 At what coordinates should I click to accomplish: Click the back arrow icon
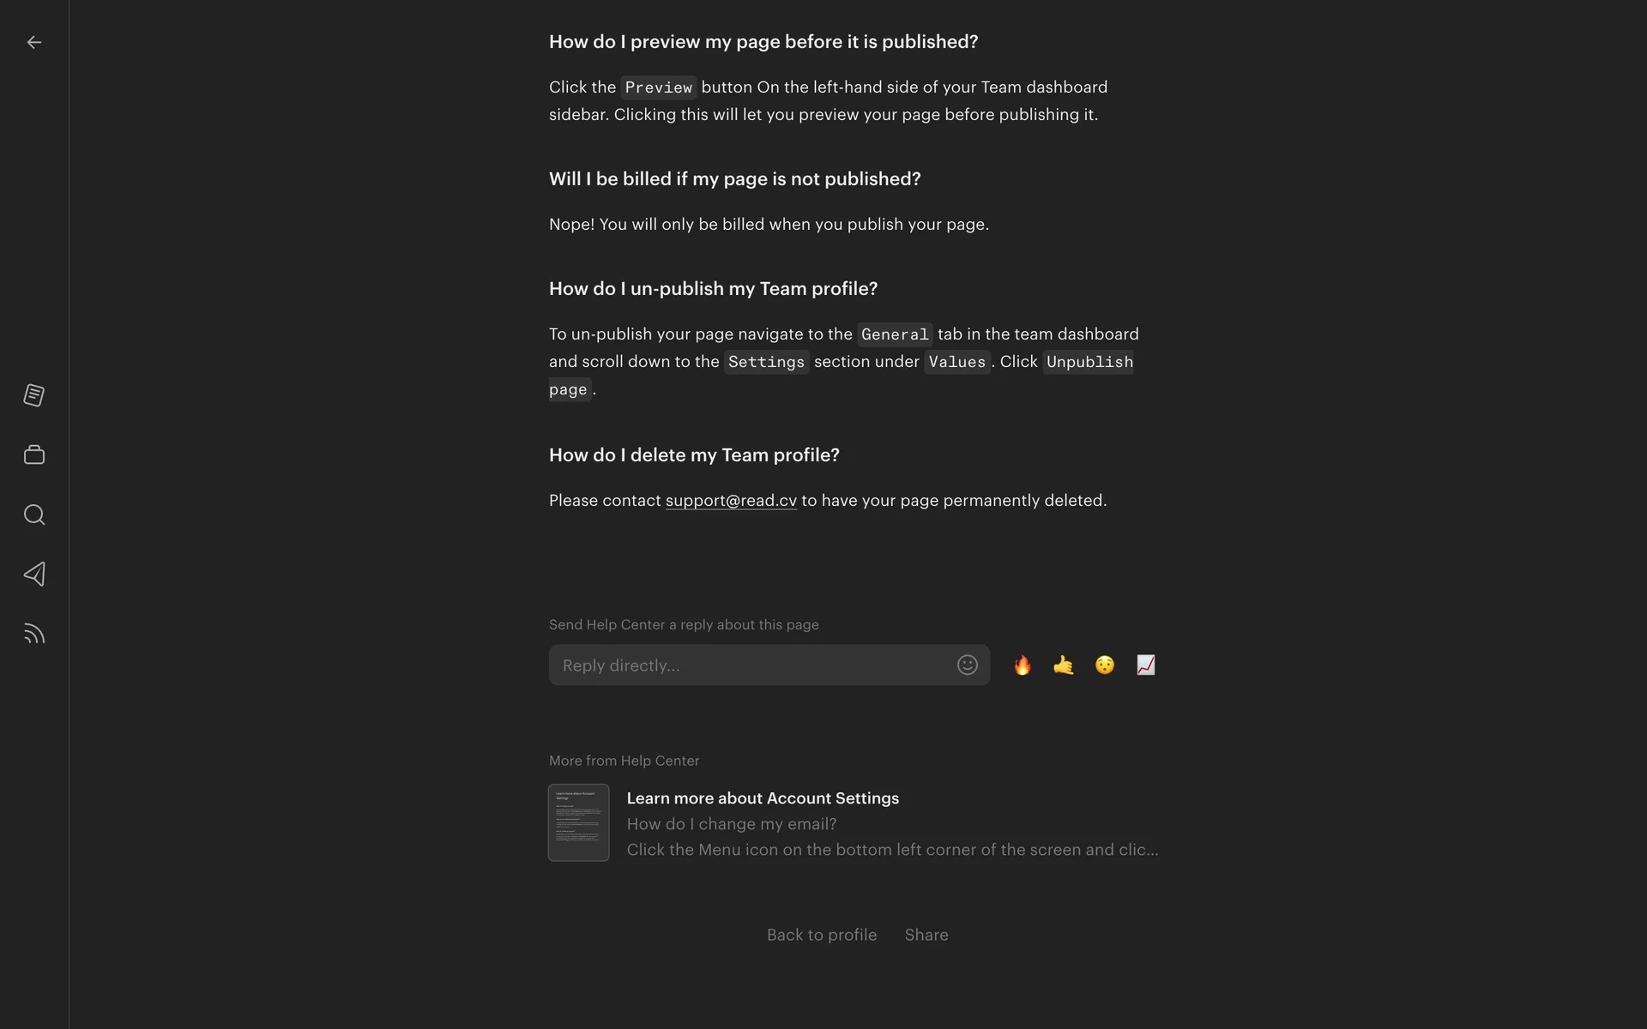click(x=34, y=42)
